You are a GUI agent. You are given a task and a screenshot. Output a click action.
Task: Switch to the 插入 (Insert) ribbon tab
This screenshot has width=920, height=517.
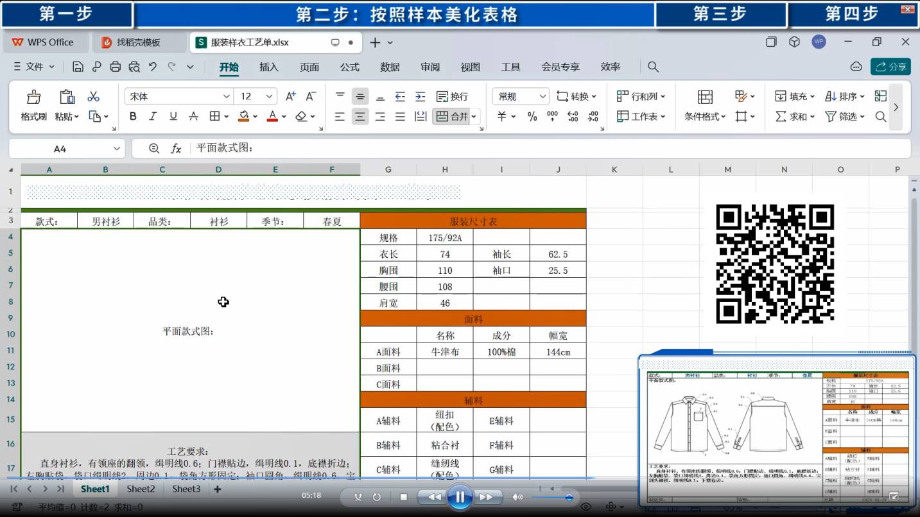pyautogui.click(x=269, y=67)
